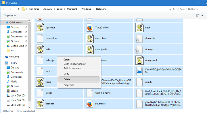Open the view options dropdown arrow
This screenshot has width=207, height=113.
[x=202, y=15]
